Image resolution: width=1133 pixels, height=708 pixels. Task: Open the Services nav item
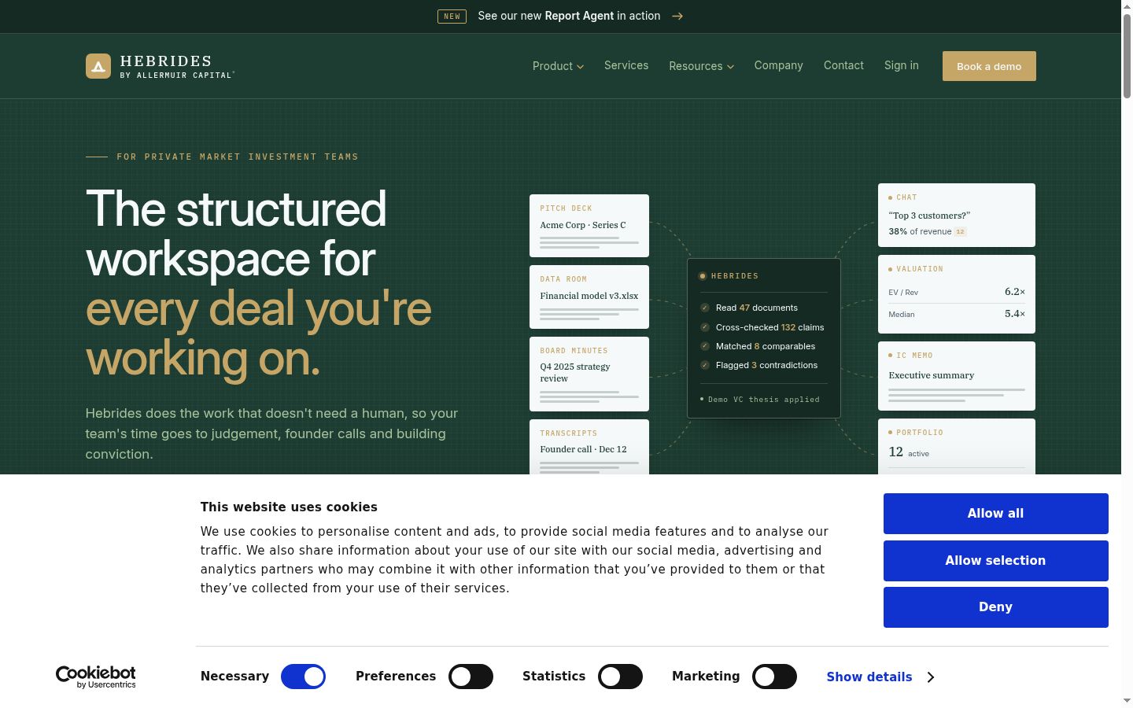(626, 65)
